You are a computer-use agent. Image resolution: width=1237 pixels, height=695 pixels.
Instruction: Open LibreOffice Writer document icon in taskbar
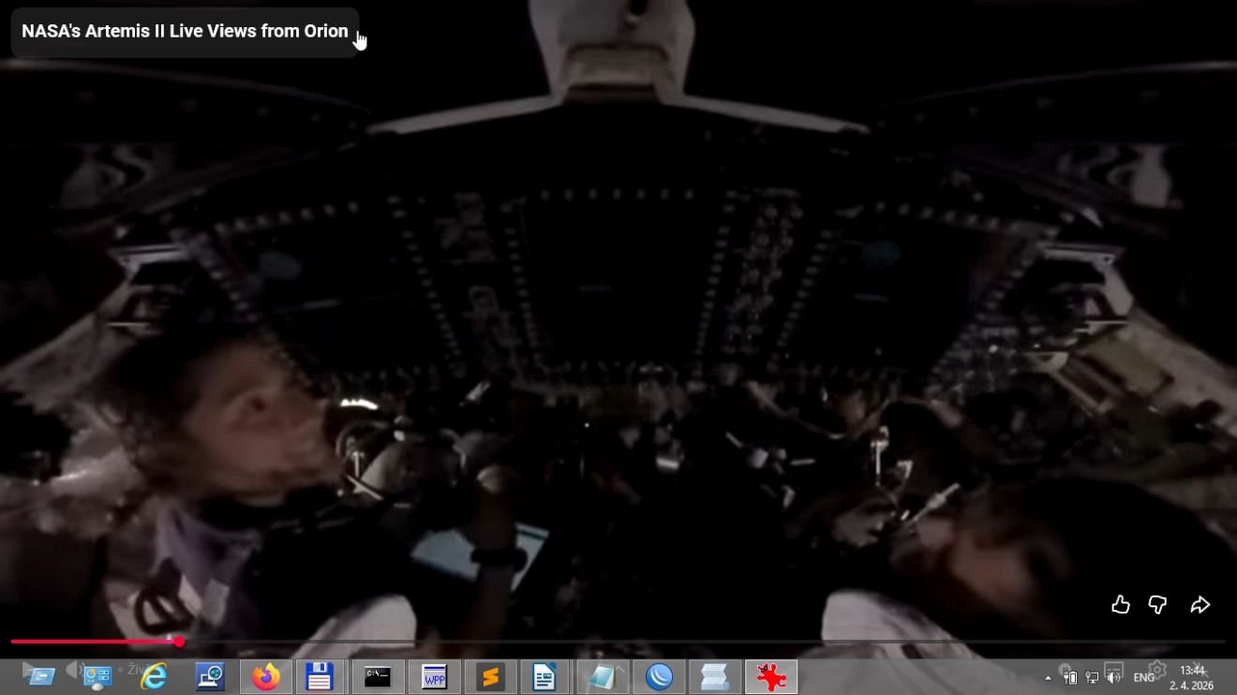pyautogui.click(x=544, y=676)
